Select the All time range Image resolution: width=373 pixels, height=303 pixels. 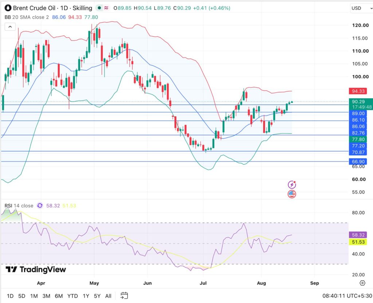click(108, 296)
